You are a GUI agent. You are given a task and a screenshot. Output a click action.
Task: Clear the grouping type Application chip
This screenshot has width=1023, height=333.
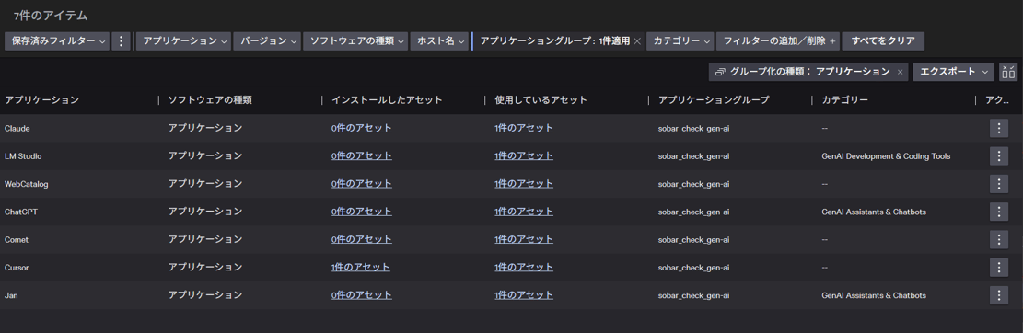901,72
